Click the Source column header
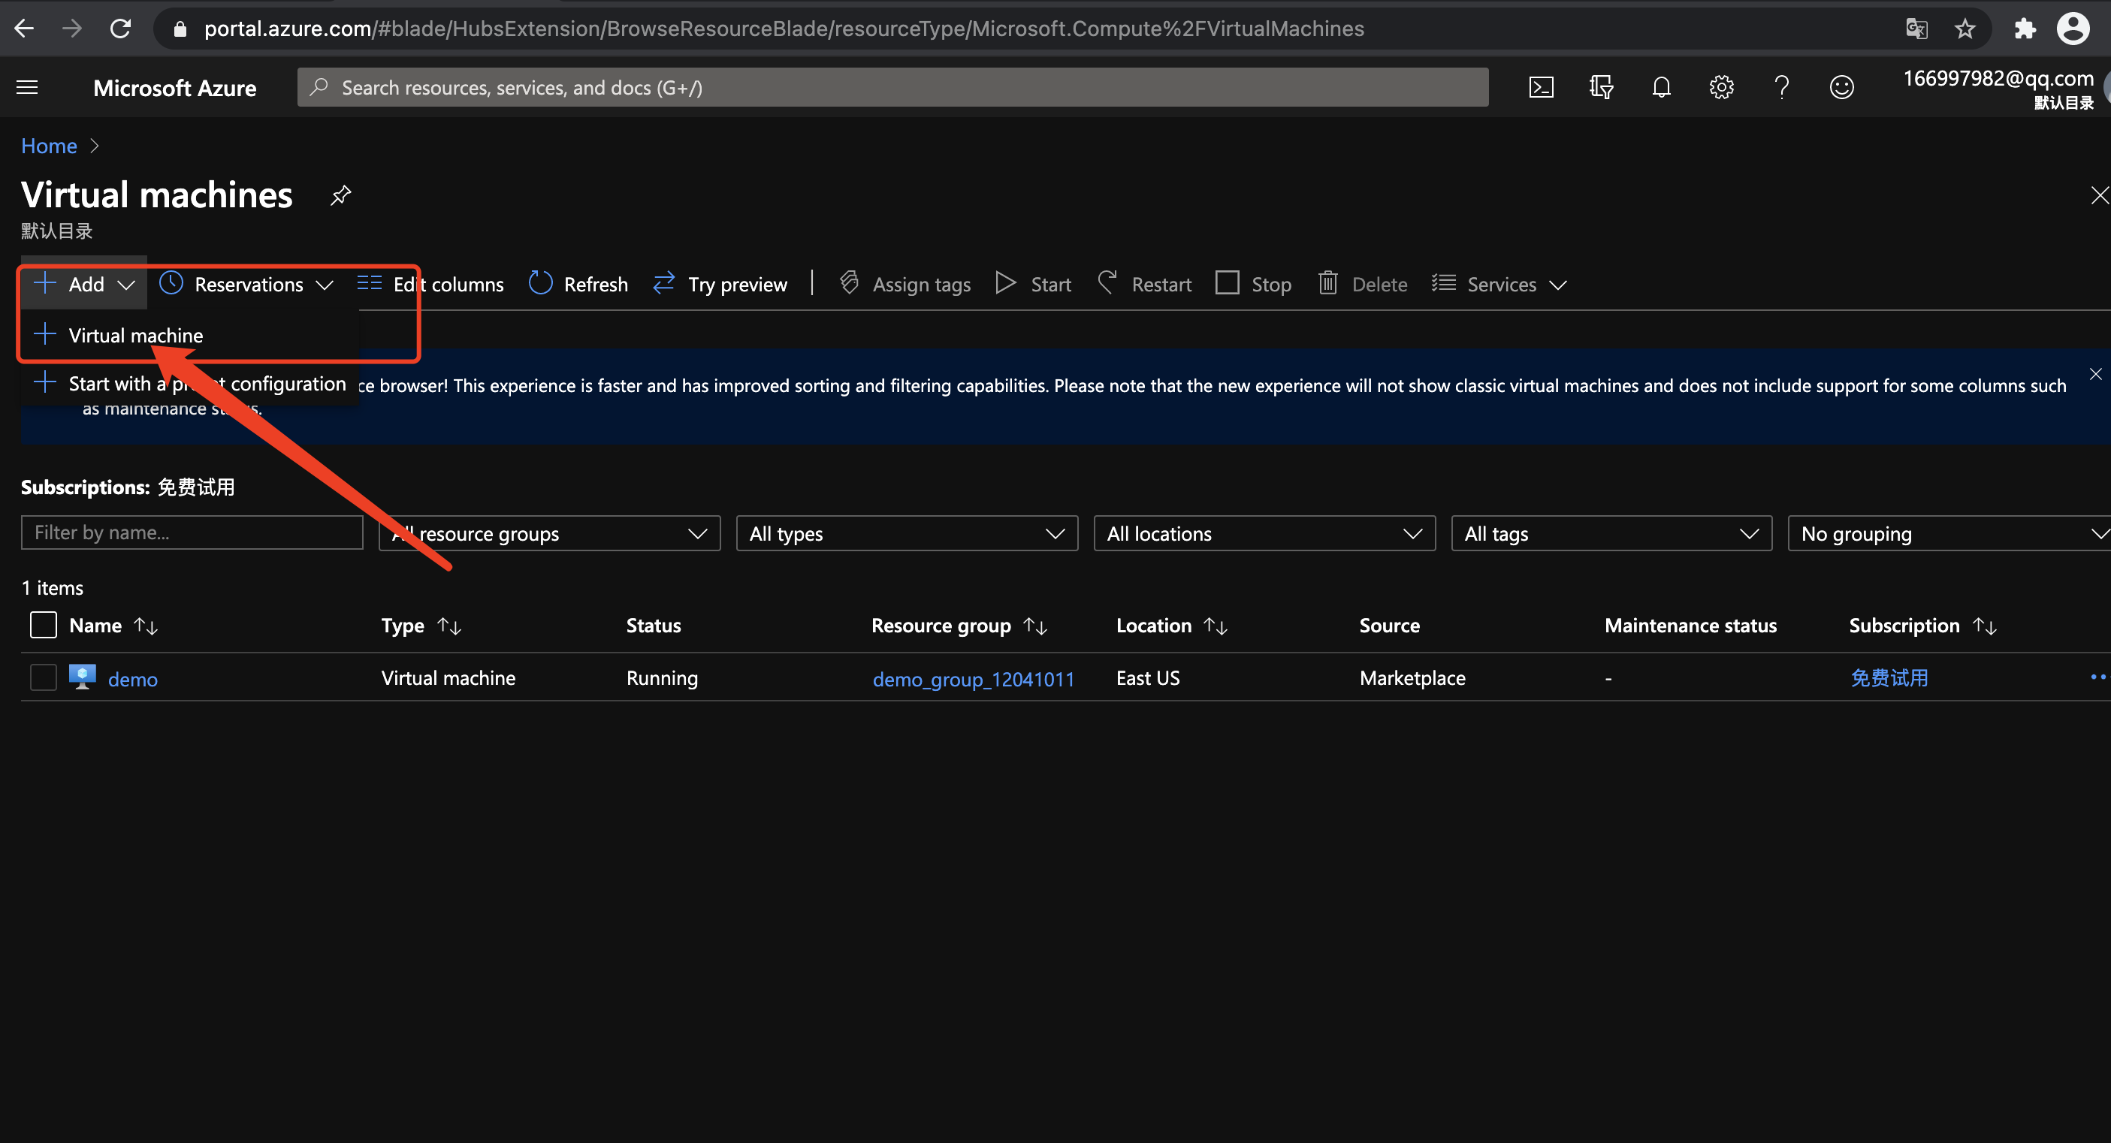The height and width of the screenshot is (1143, 2111). pyautogui.click(x=1389, y=625)
